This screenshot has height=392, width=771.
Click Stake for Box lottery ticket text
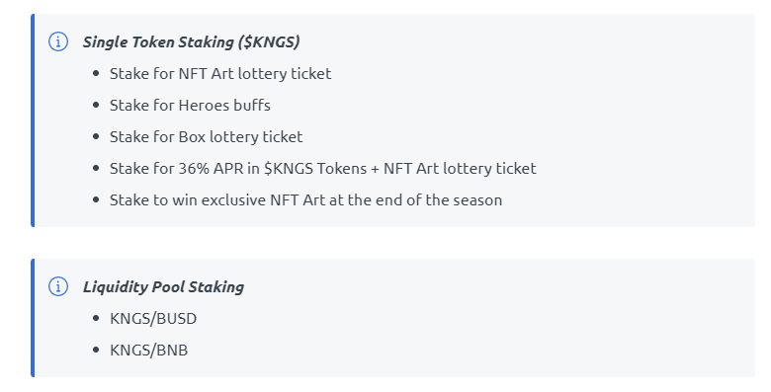[206, 136]
